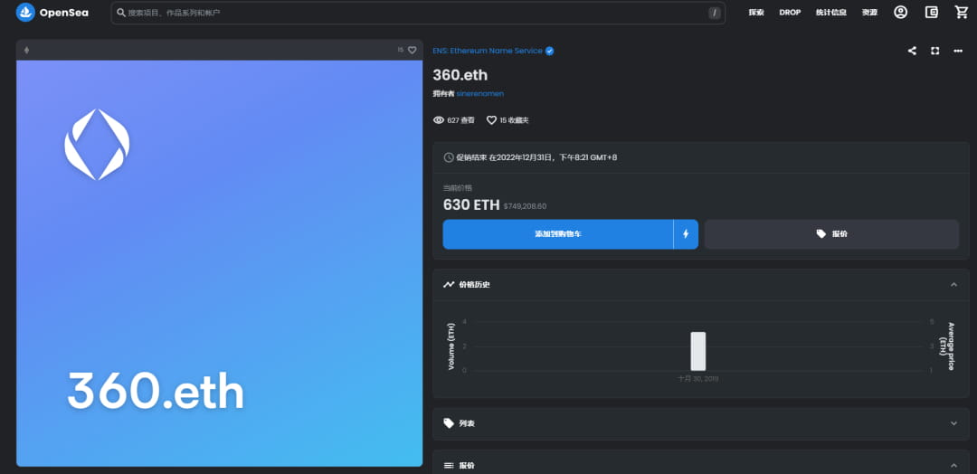This screenshot has width=977, height=474.
Task: Open the shopping cart icon
Action: point(962,13)
